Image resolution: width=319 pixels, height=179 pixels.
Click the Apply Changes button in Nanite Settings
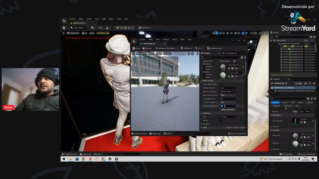tap(228, 109)
